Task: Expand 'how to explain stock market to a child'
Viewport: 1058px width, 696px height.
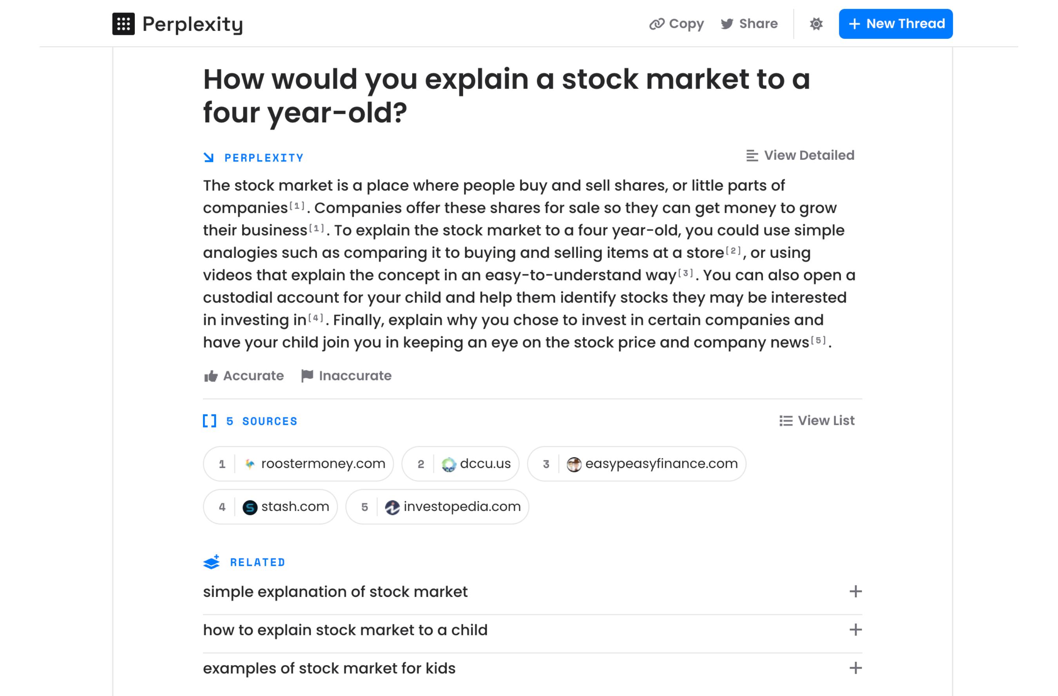Action: pos(855,630)
